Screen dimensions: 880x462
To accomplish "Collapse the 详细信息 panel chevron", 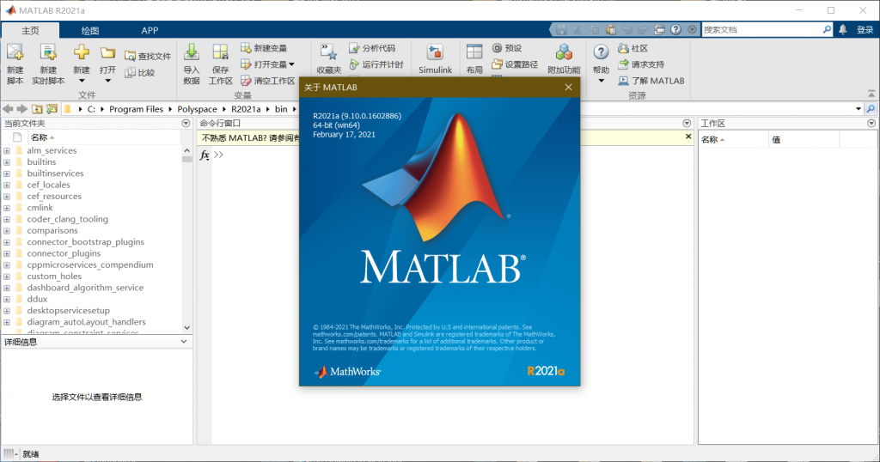I will tap(184, 342).
